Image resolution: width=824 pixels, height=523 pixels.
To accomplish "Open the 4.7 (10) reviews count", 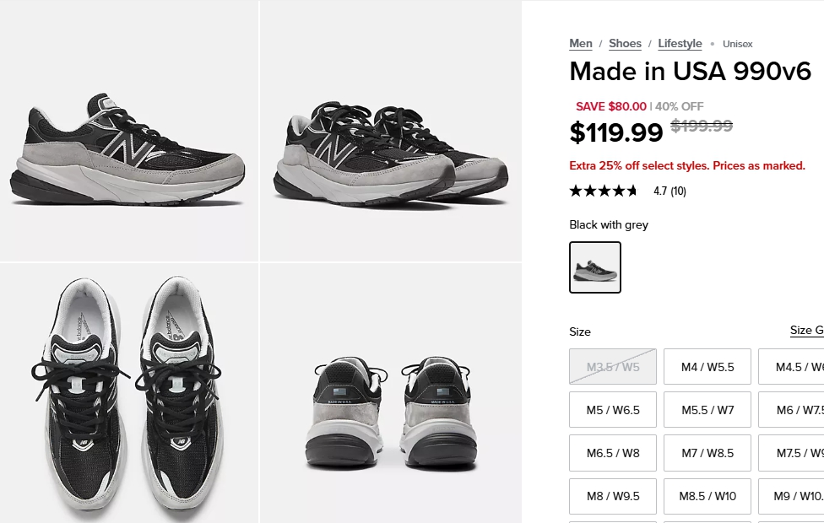I will tap(669, 191).
